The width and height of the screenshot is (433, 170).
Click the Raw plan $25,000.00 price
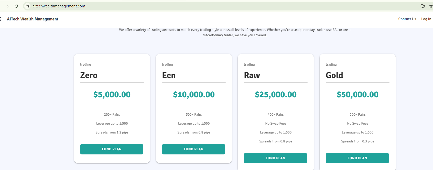pyautogui.click(x=276, y=94)
